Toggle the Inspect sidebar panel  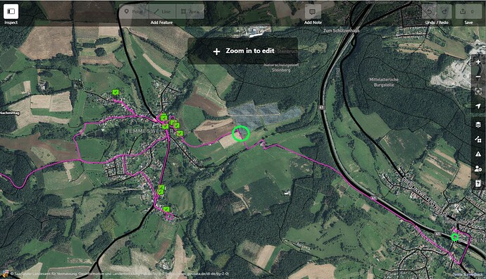tap(11, 11)
